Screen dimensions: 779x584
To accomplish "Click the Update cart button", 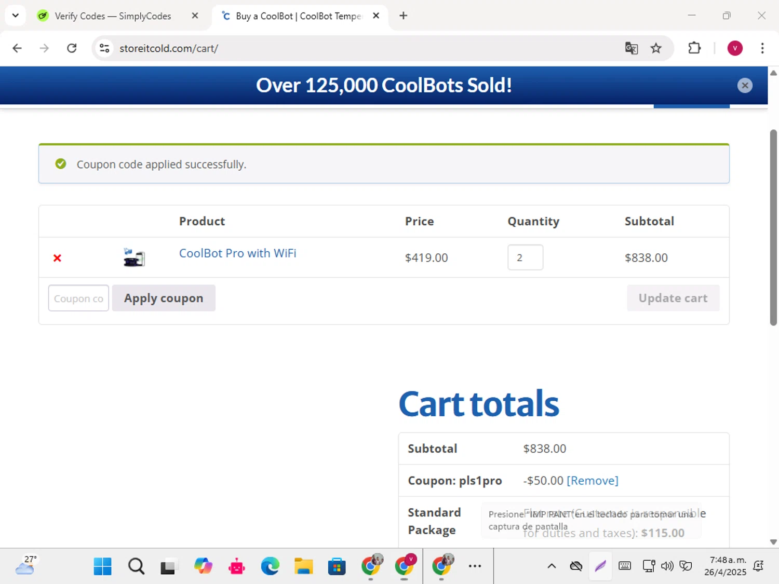I will click(673, 298).
